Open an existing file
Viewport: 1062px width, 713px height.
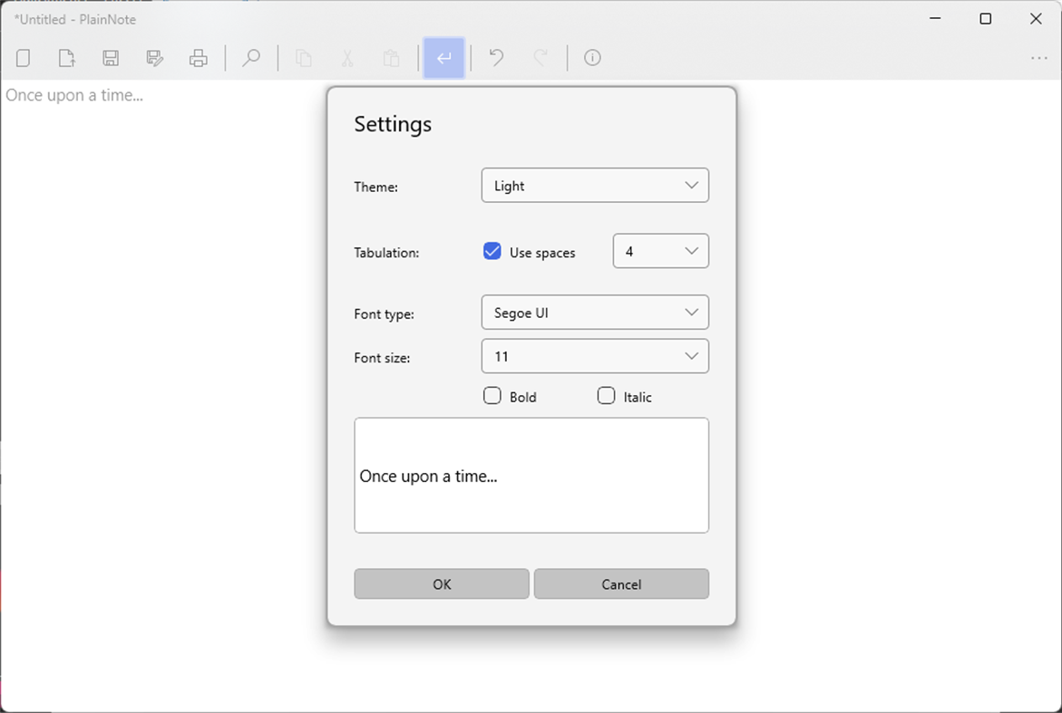(x=66, y=57)
